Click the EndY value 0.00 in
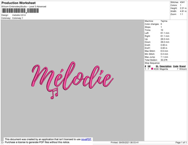 tap(164, 48)
